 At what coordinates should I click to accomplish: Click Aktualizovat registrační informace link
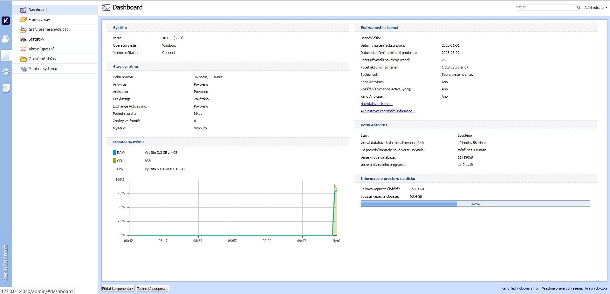coord(387,111)
